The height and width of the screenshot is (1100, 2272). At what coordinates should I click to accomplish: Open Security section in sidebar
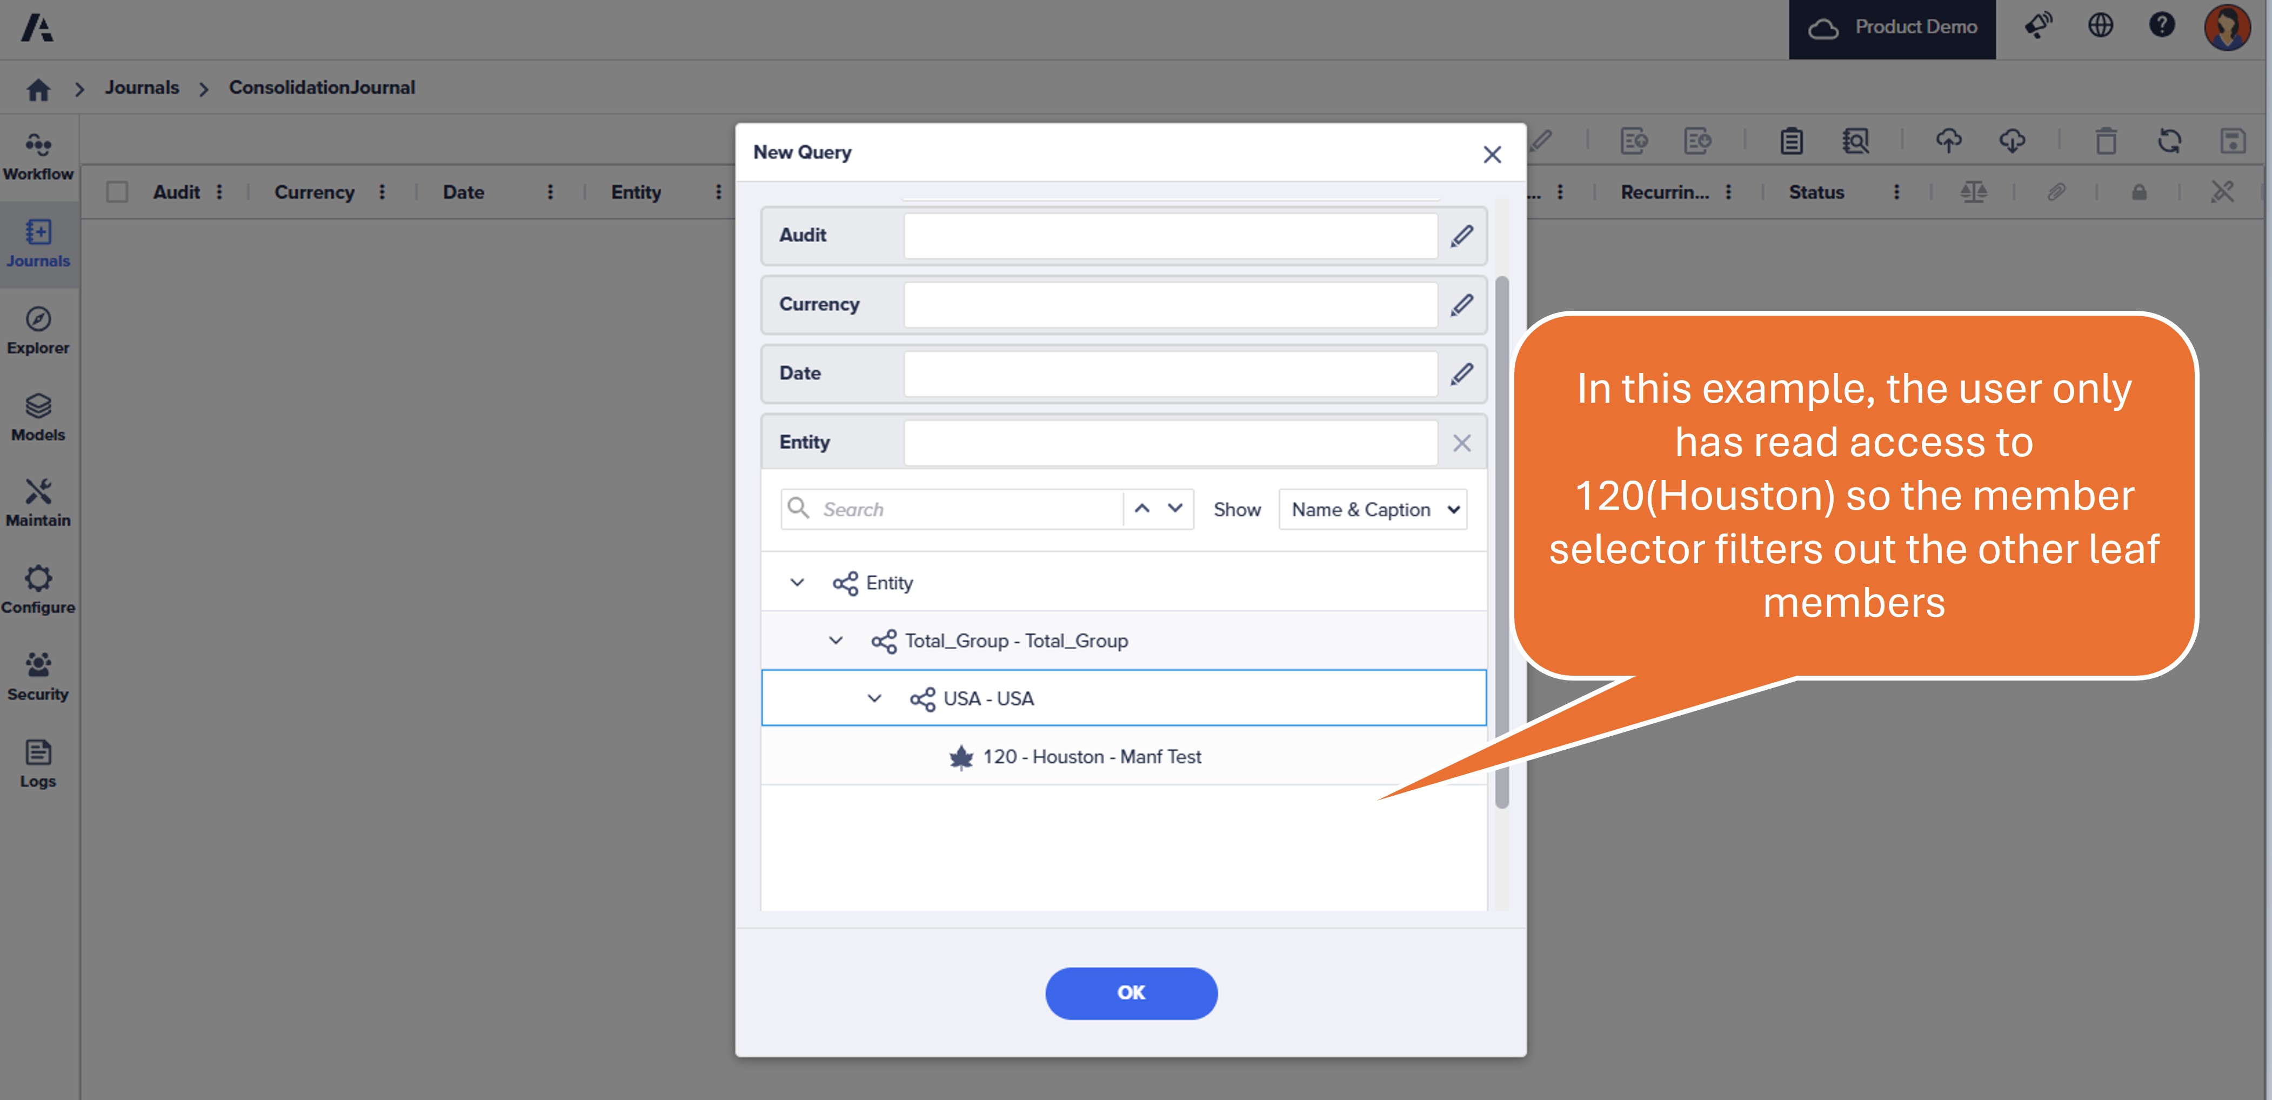point(38,677)
